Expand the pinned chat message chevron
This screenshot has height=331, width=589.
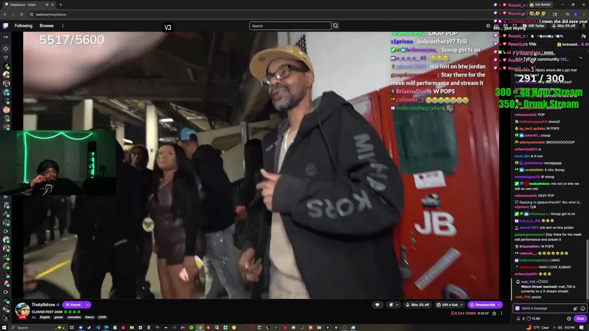click(x=580, y=58)
